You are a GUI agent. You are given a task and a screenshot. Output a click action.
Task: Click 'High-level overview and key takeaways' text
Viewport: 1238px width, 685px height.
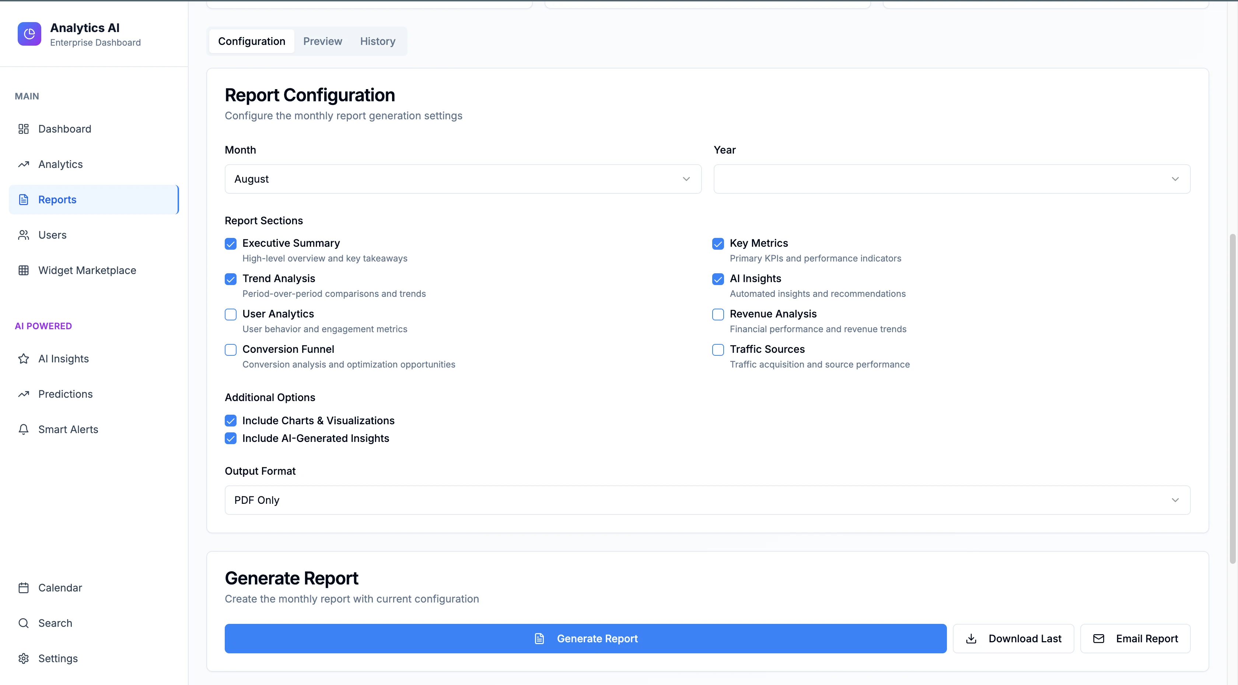[324, 259]
